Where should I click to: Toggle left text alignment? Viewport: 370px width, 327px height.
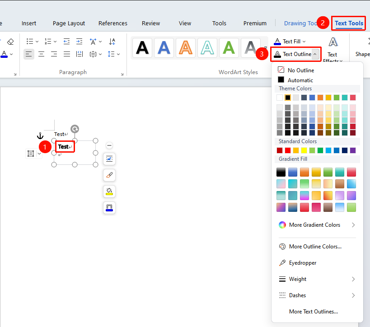pyautogui.click(x=29, y=54)
